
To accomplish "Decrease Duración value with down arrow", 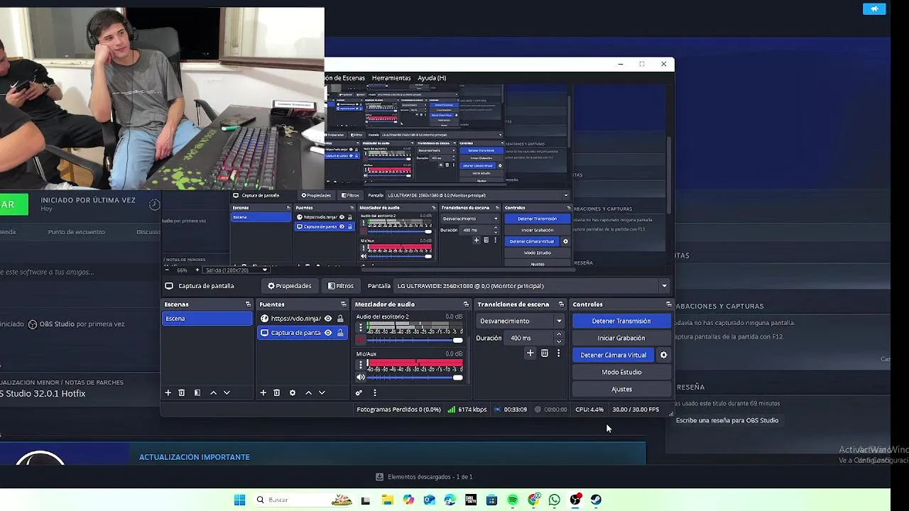I will (559, 341).
